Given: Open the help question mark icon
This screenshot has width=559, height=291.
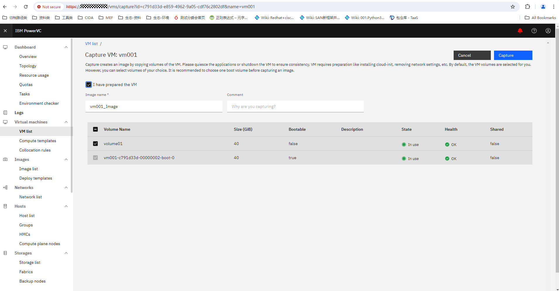Looking at the screenshot, I should coord(534,31).
